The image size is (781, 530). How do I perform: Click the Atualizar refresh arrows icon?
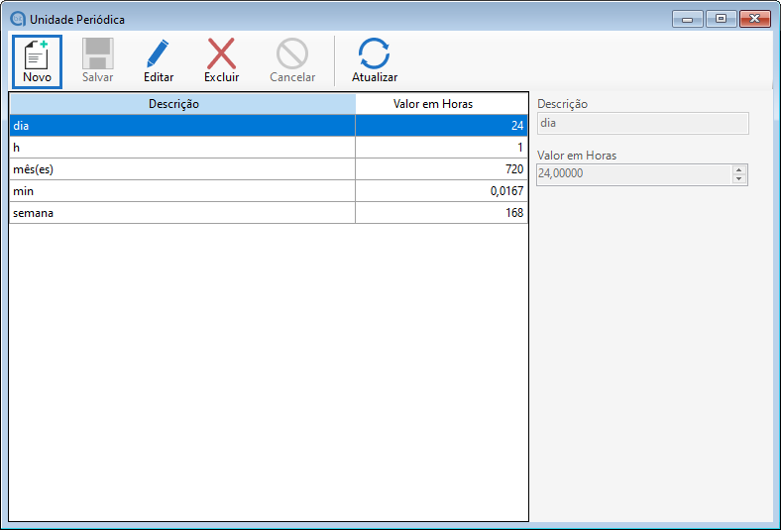[374, 53]
